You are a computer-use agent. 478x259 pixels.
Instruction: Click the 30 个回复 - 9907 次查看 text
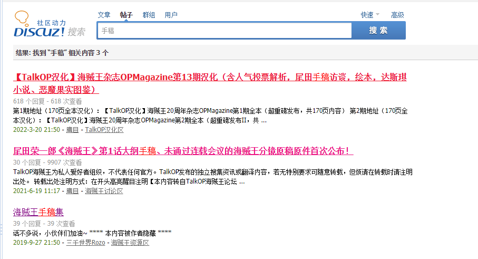(x=47, y=162)
